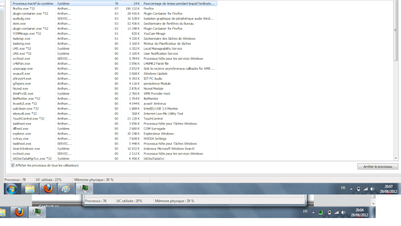The height and width of the screenshot is (226, 401).
Task: Open Firefox in the 20:04 taskbar
Action: pyautogui.click(x=19, y=212)
